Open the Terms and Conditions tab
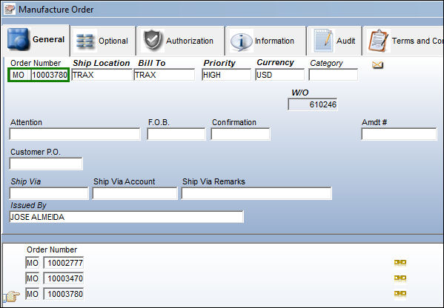Screen dimensions: 444x308 [x=403, y=41]
